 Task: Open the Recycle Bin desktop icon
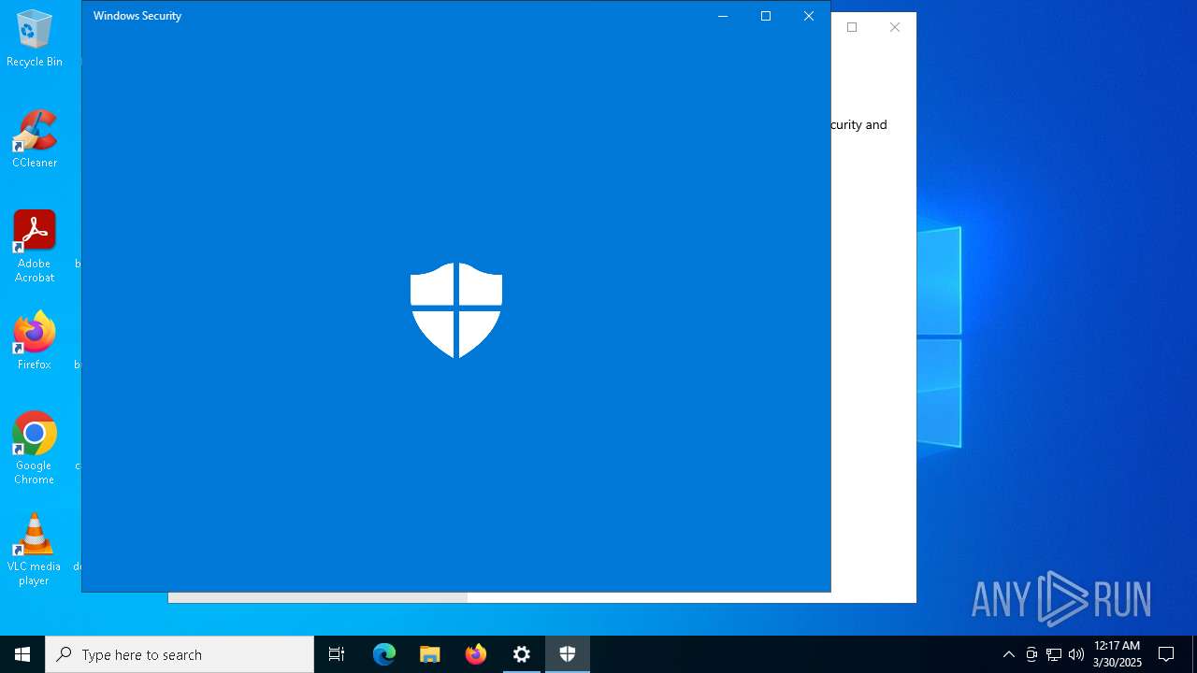pyautogui.click(x=35, y=39)
